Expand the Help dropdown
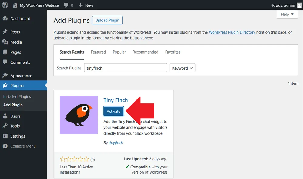303x179 pixels. click(287, 14)
